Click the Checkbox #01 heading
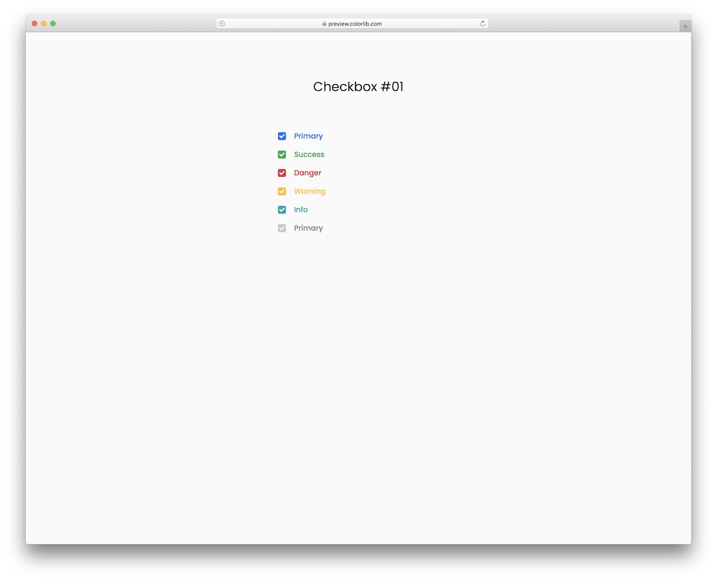The width and height of the screenshot is (717, 581). click(x=358, y=87)
